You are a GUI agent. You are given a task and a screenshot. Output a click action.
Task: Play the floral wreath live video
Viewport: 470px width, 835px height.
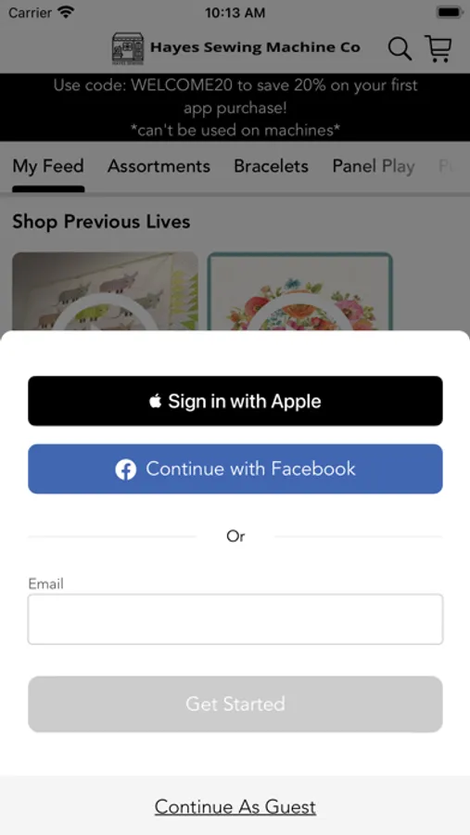tap(299, 292)
